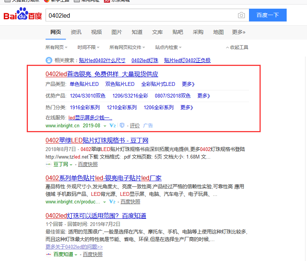Open related search 贴片led0402什么尺寸
The width and height of the screenshot is (307, 261).
pyautogui.click(x=102, y=60)
